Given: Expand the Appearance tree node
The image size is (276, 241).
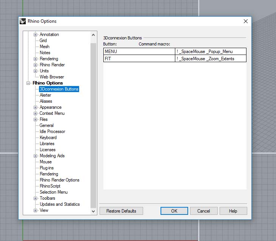Looking at the screenshot, I should point(35,107).
